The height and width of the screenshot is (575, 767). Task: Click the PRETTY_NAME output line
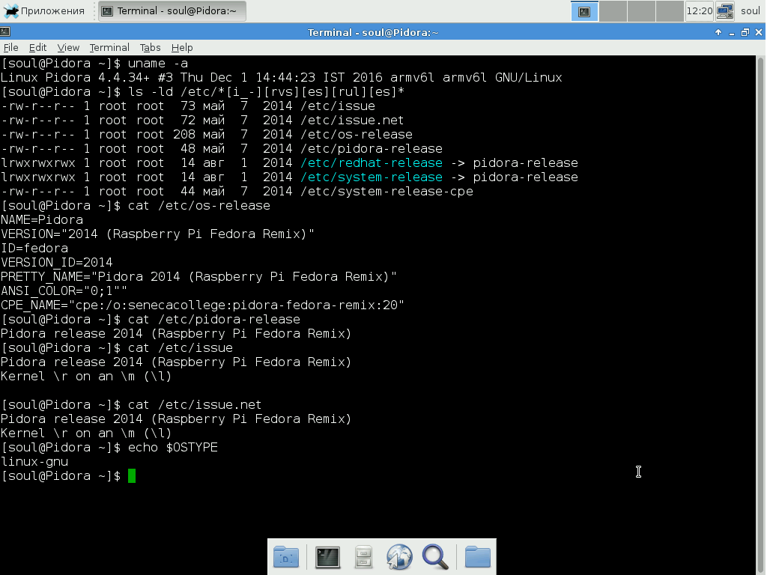click(x=198, y=277)
